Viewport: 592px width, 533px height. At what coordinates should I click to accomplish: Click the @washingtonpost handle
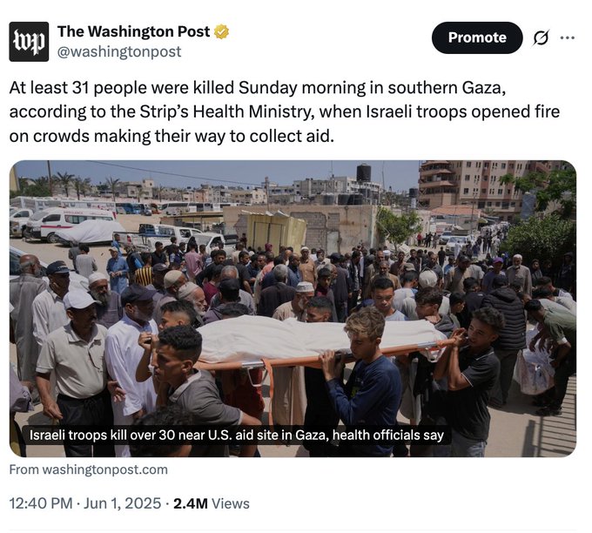(119, 51)
